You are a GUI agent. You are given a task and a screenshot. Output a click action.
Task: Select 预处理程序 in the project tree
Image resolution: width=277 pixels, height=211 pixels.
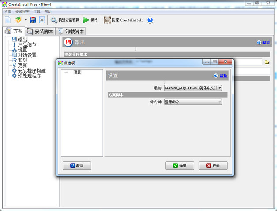[30, 76]
